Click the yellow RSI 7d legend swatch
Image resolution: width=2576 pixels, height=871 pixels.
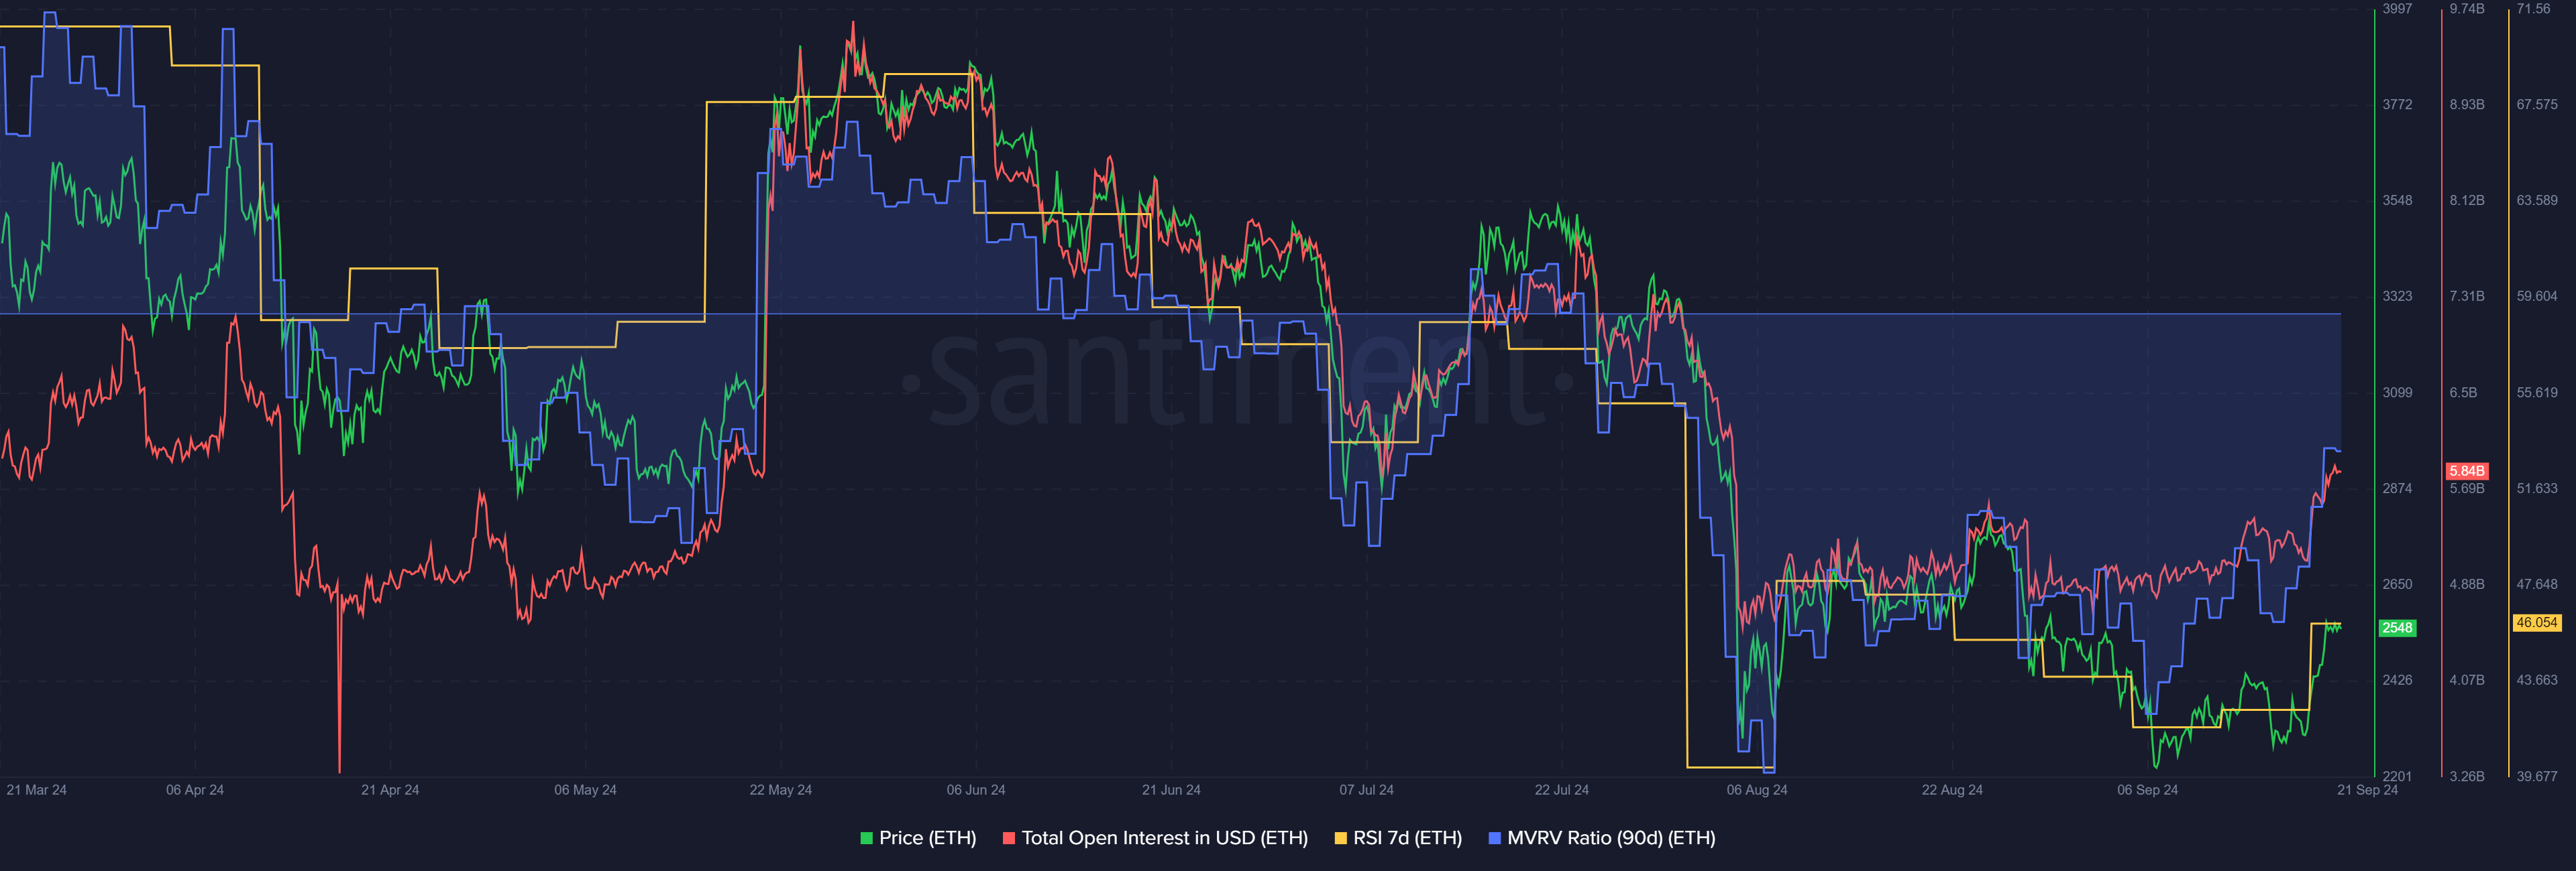tap(1341, 838)
